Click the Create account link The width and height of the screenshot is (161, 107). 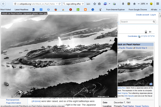tap(142, 15)
